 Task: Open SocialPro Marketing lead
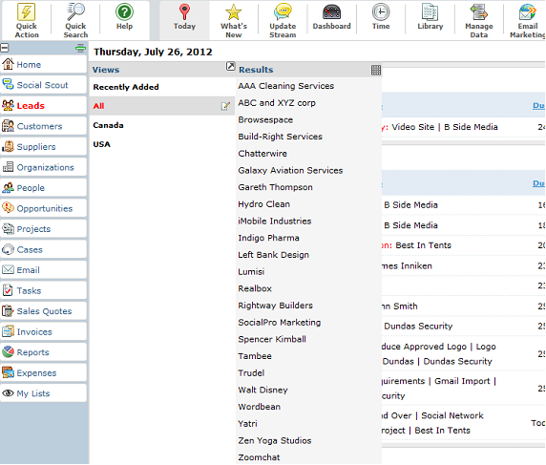tap(280, 322)
